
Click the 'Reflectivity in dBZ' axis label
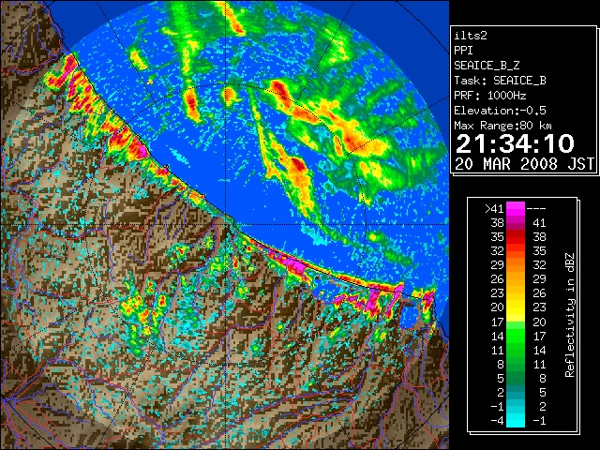[570, 315]
